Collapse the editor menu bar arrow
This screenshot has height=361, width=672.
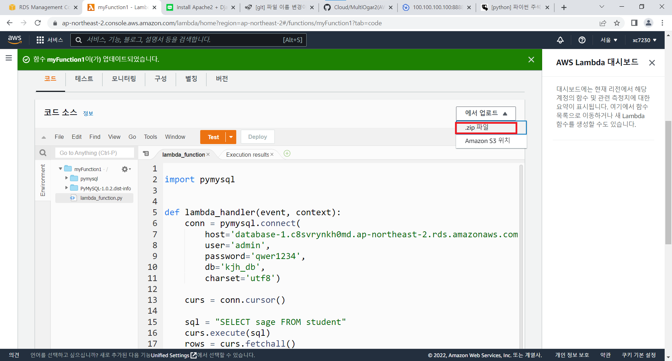[44, 137]
